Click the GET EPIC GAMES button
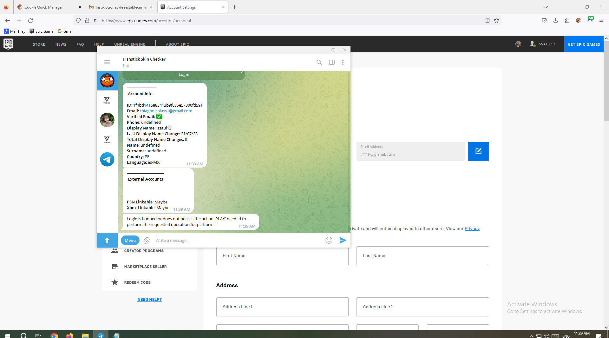The image size is (609, 338). point(584,44)
